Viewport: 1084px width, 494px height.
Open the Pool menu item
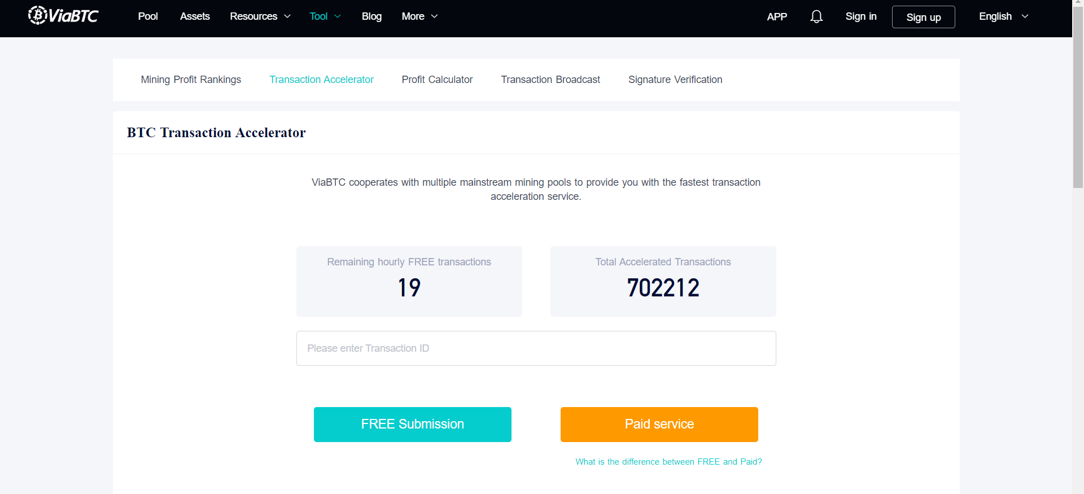coord(148,16)
